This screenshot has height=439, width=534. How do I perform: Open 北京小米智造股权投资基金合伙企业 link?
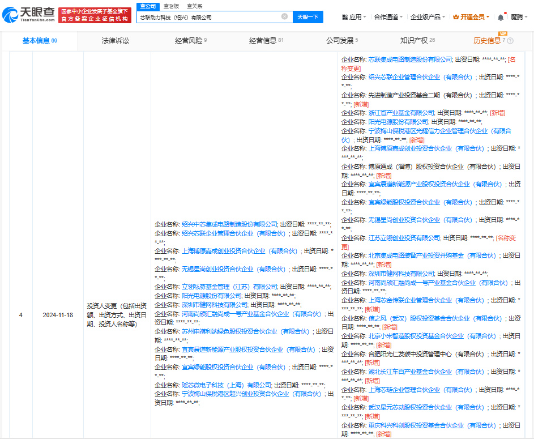pos(432,336)
